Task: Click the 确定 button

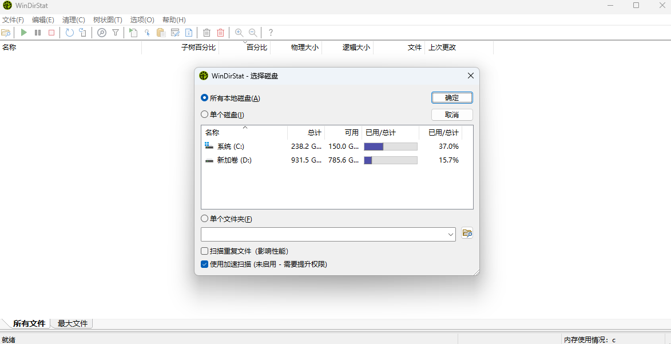Action: pyautogui.click(x=452, y=98)
